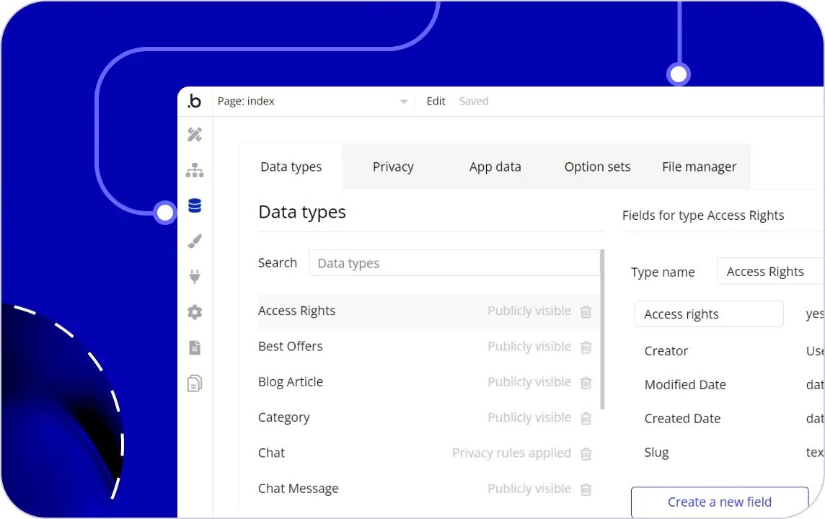Click the Access rights field name box
The width and height of the screenshot is (825, 519).
709,314
